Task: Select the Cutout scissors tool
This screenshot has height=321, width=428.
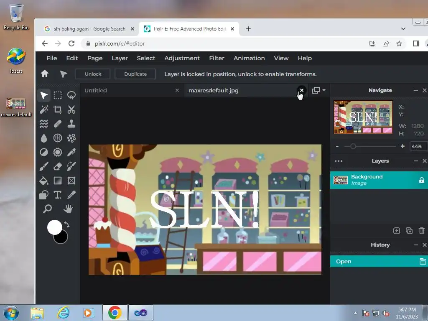Action: pyautogui.click(x=71, y=110)
